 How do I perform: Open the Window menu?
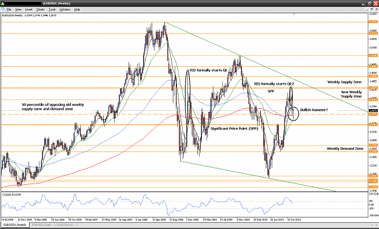click(65, 10)
